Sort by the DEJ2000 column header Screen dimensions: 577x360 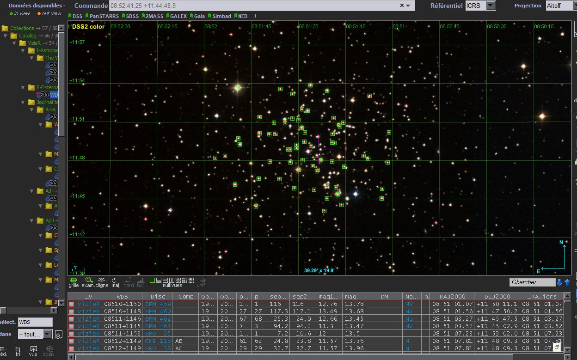(x=496, y=296)
